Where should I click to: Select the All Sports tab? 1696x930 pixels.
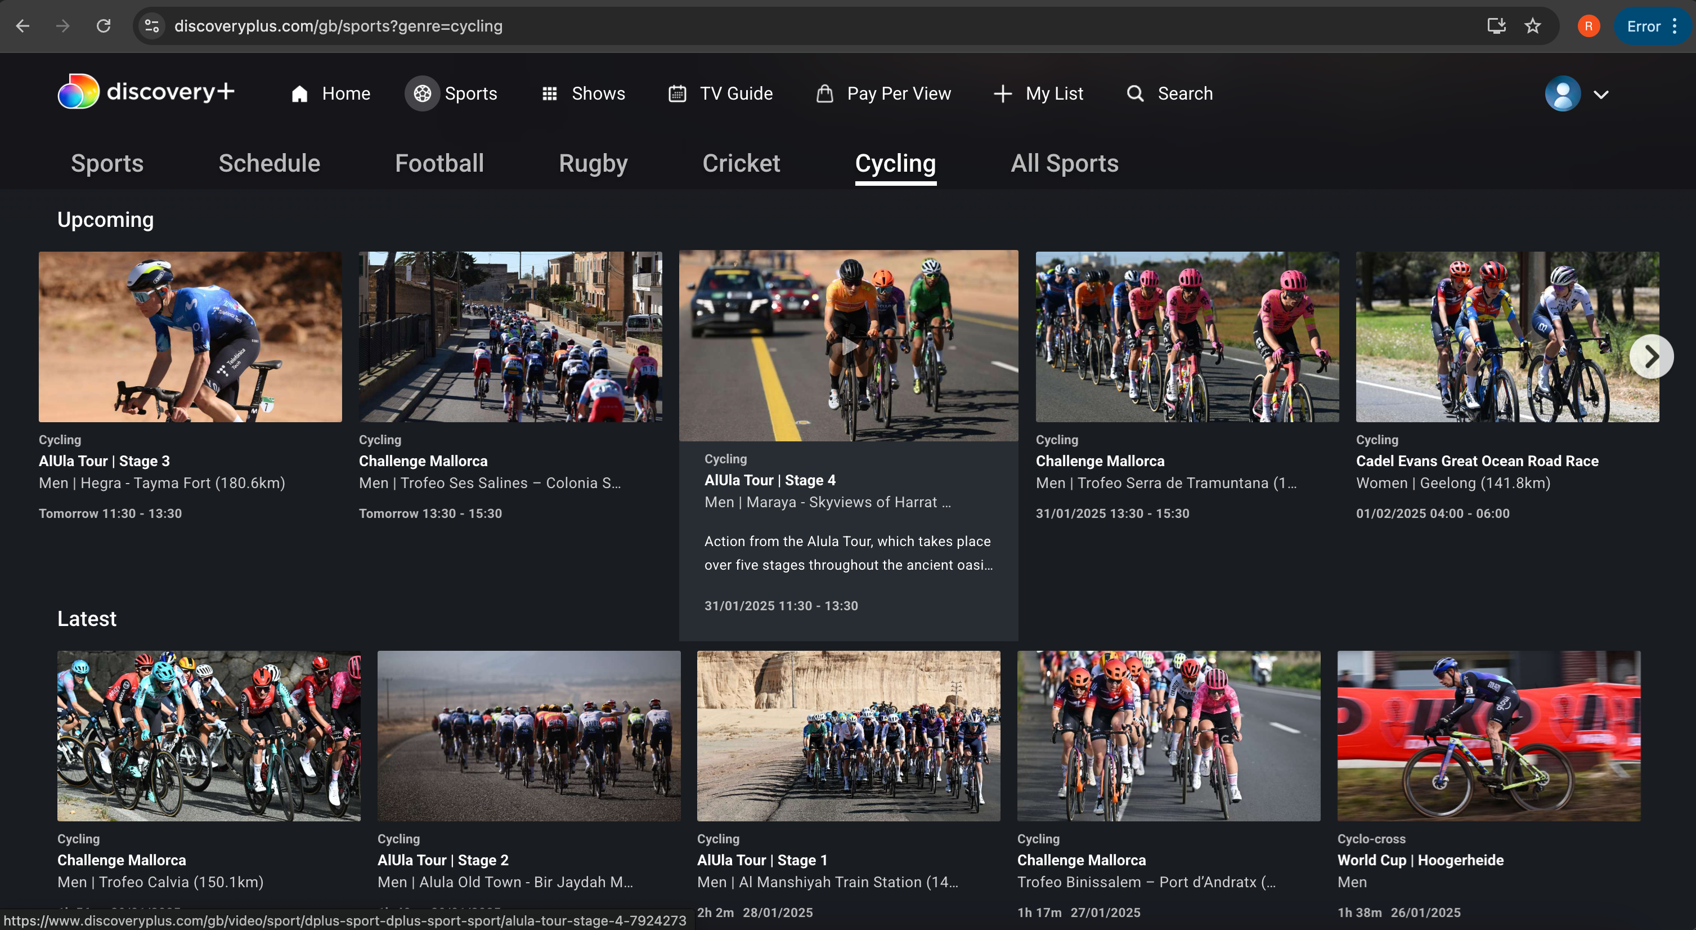point(1064,163)
